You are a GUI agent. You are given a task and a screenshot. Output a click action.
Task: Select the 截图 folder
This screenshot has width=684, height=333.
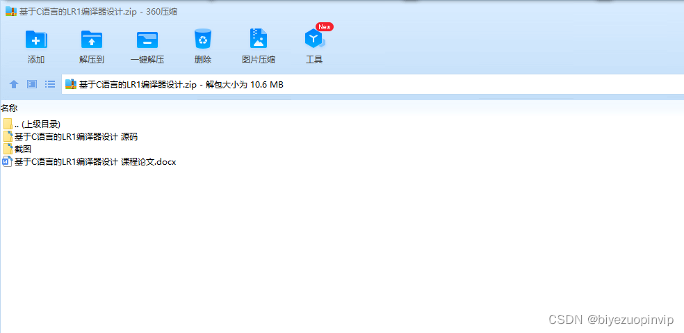click(17, 149)
